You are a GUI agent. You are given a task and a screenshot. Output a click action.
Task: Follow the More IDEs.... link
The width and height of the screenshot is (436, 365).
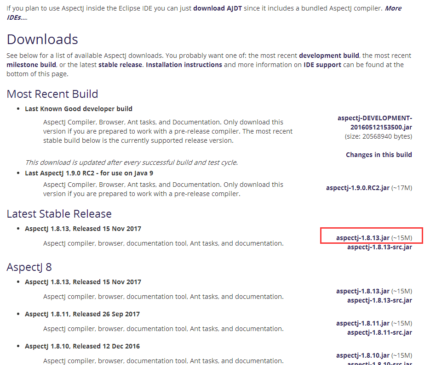coord(204,13)
